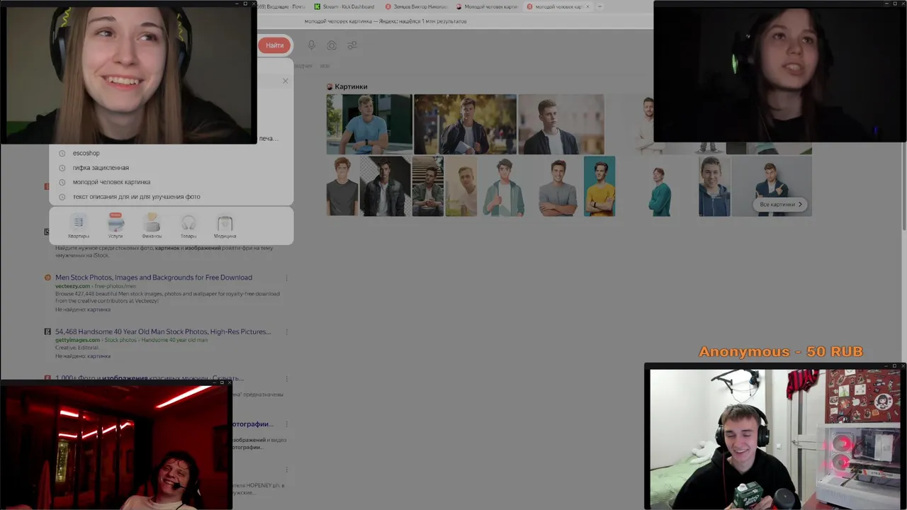Image resolution: width=907 pixels, height=510 pixels.
Task: Switch to fourth tab Молодой человек карти
Action: coord(487,6)
